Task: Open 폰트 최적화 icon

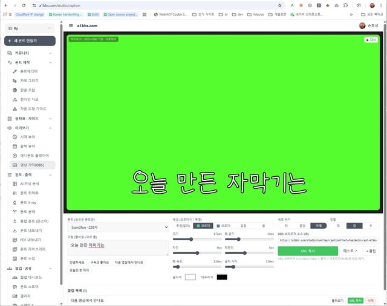Action: point(15,193)
